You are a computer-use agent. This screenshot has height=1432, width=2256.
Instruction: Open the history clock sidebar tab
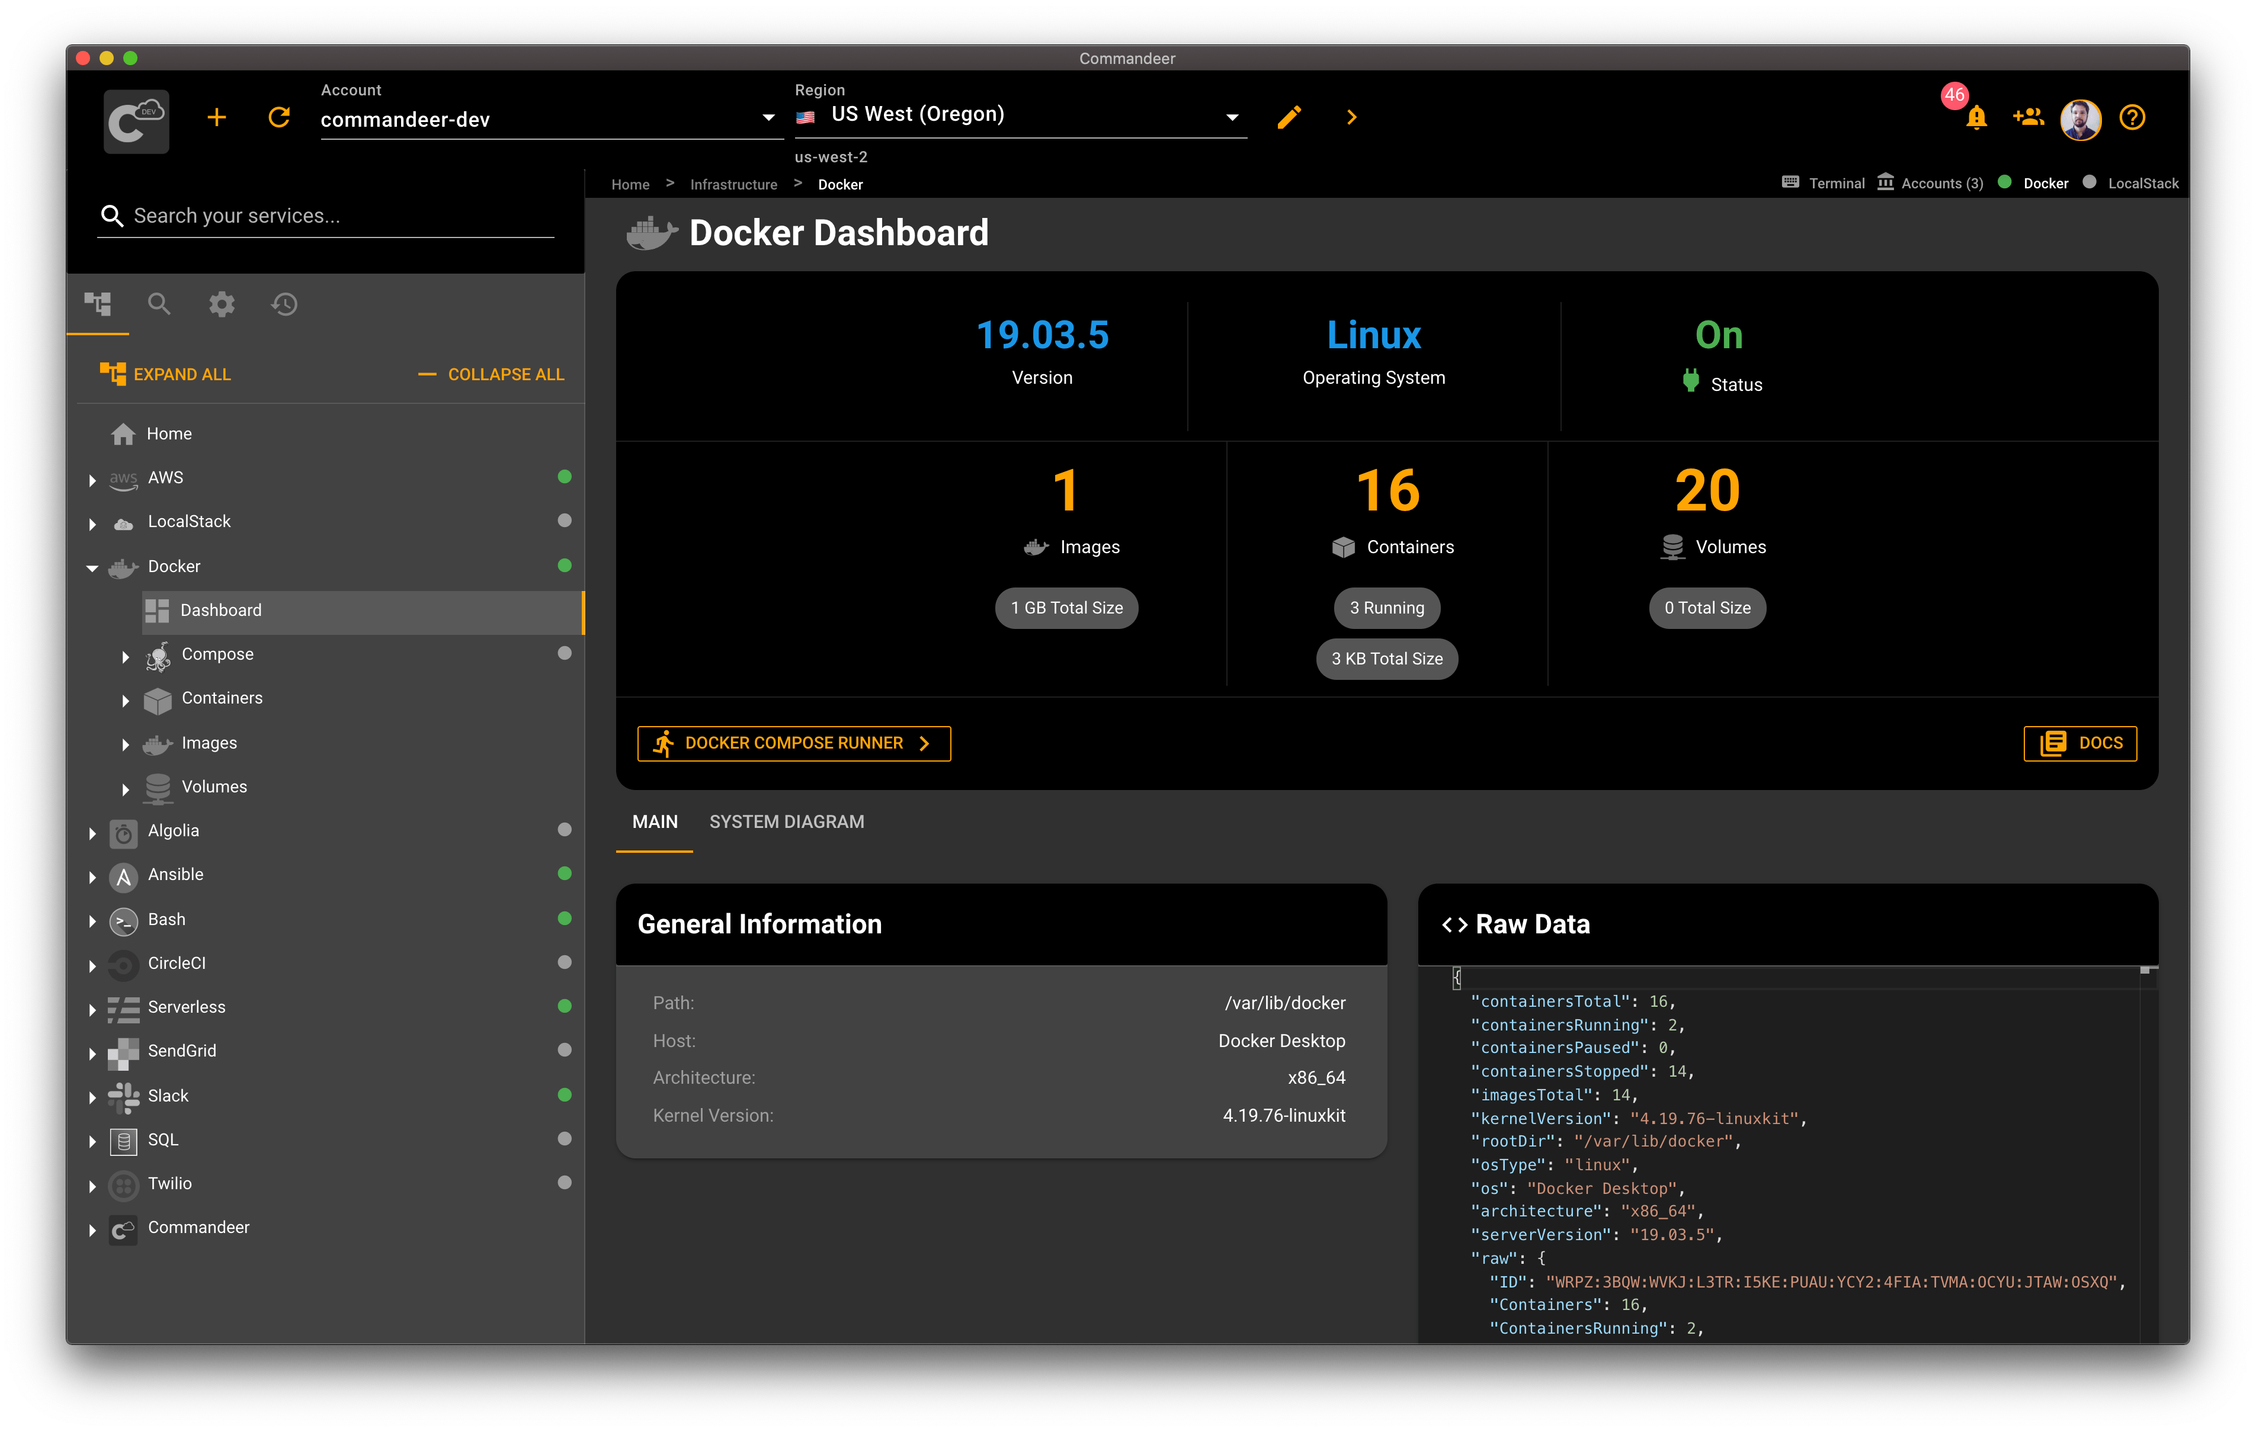(285, 304)
